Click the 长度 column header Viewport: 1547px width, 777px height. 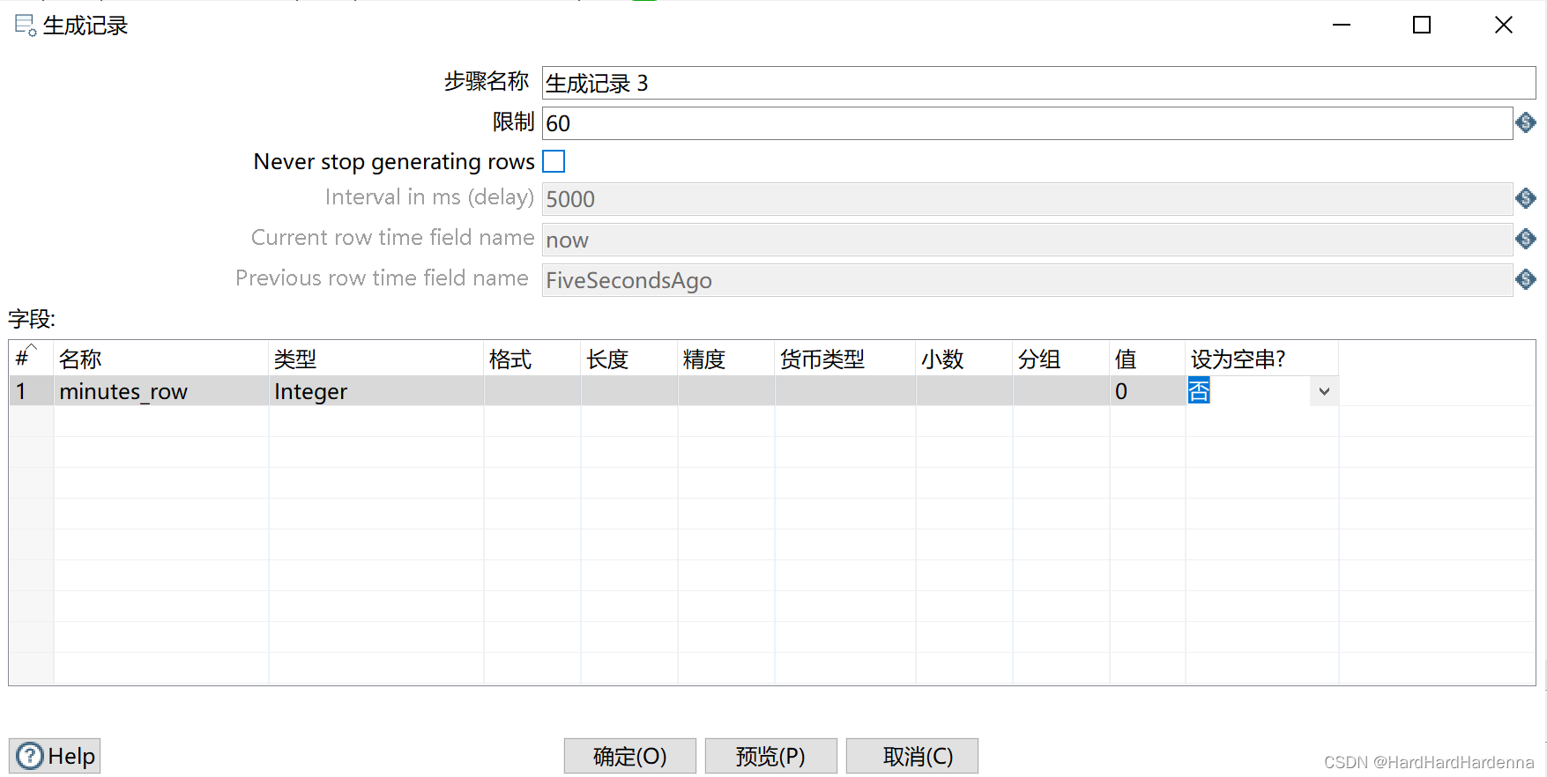pos(629,359)
